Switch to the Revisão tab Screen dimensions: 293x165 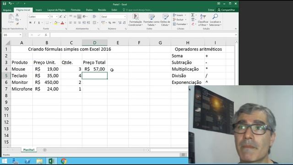[102, 10]
